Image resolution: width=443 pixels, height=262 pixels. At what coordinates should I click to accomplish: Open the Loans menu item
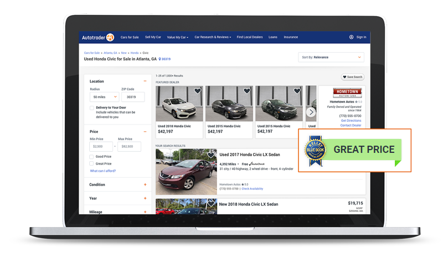273,37
